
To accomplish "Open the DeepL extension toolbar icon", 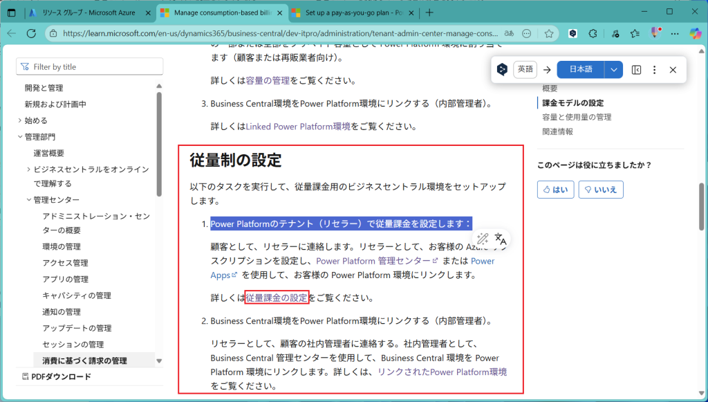I will (572, 33).
